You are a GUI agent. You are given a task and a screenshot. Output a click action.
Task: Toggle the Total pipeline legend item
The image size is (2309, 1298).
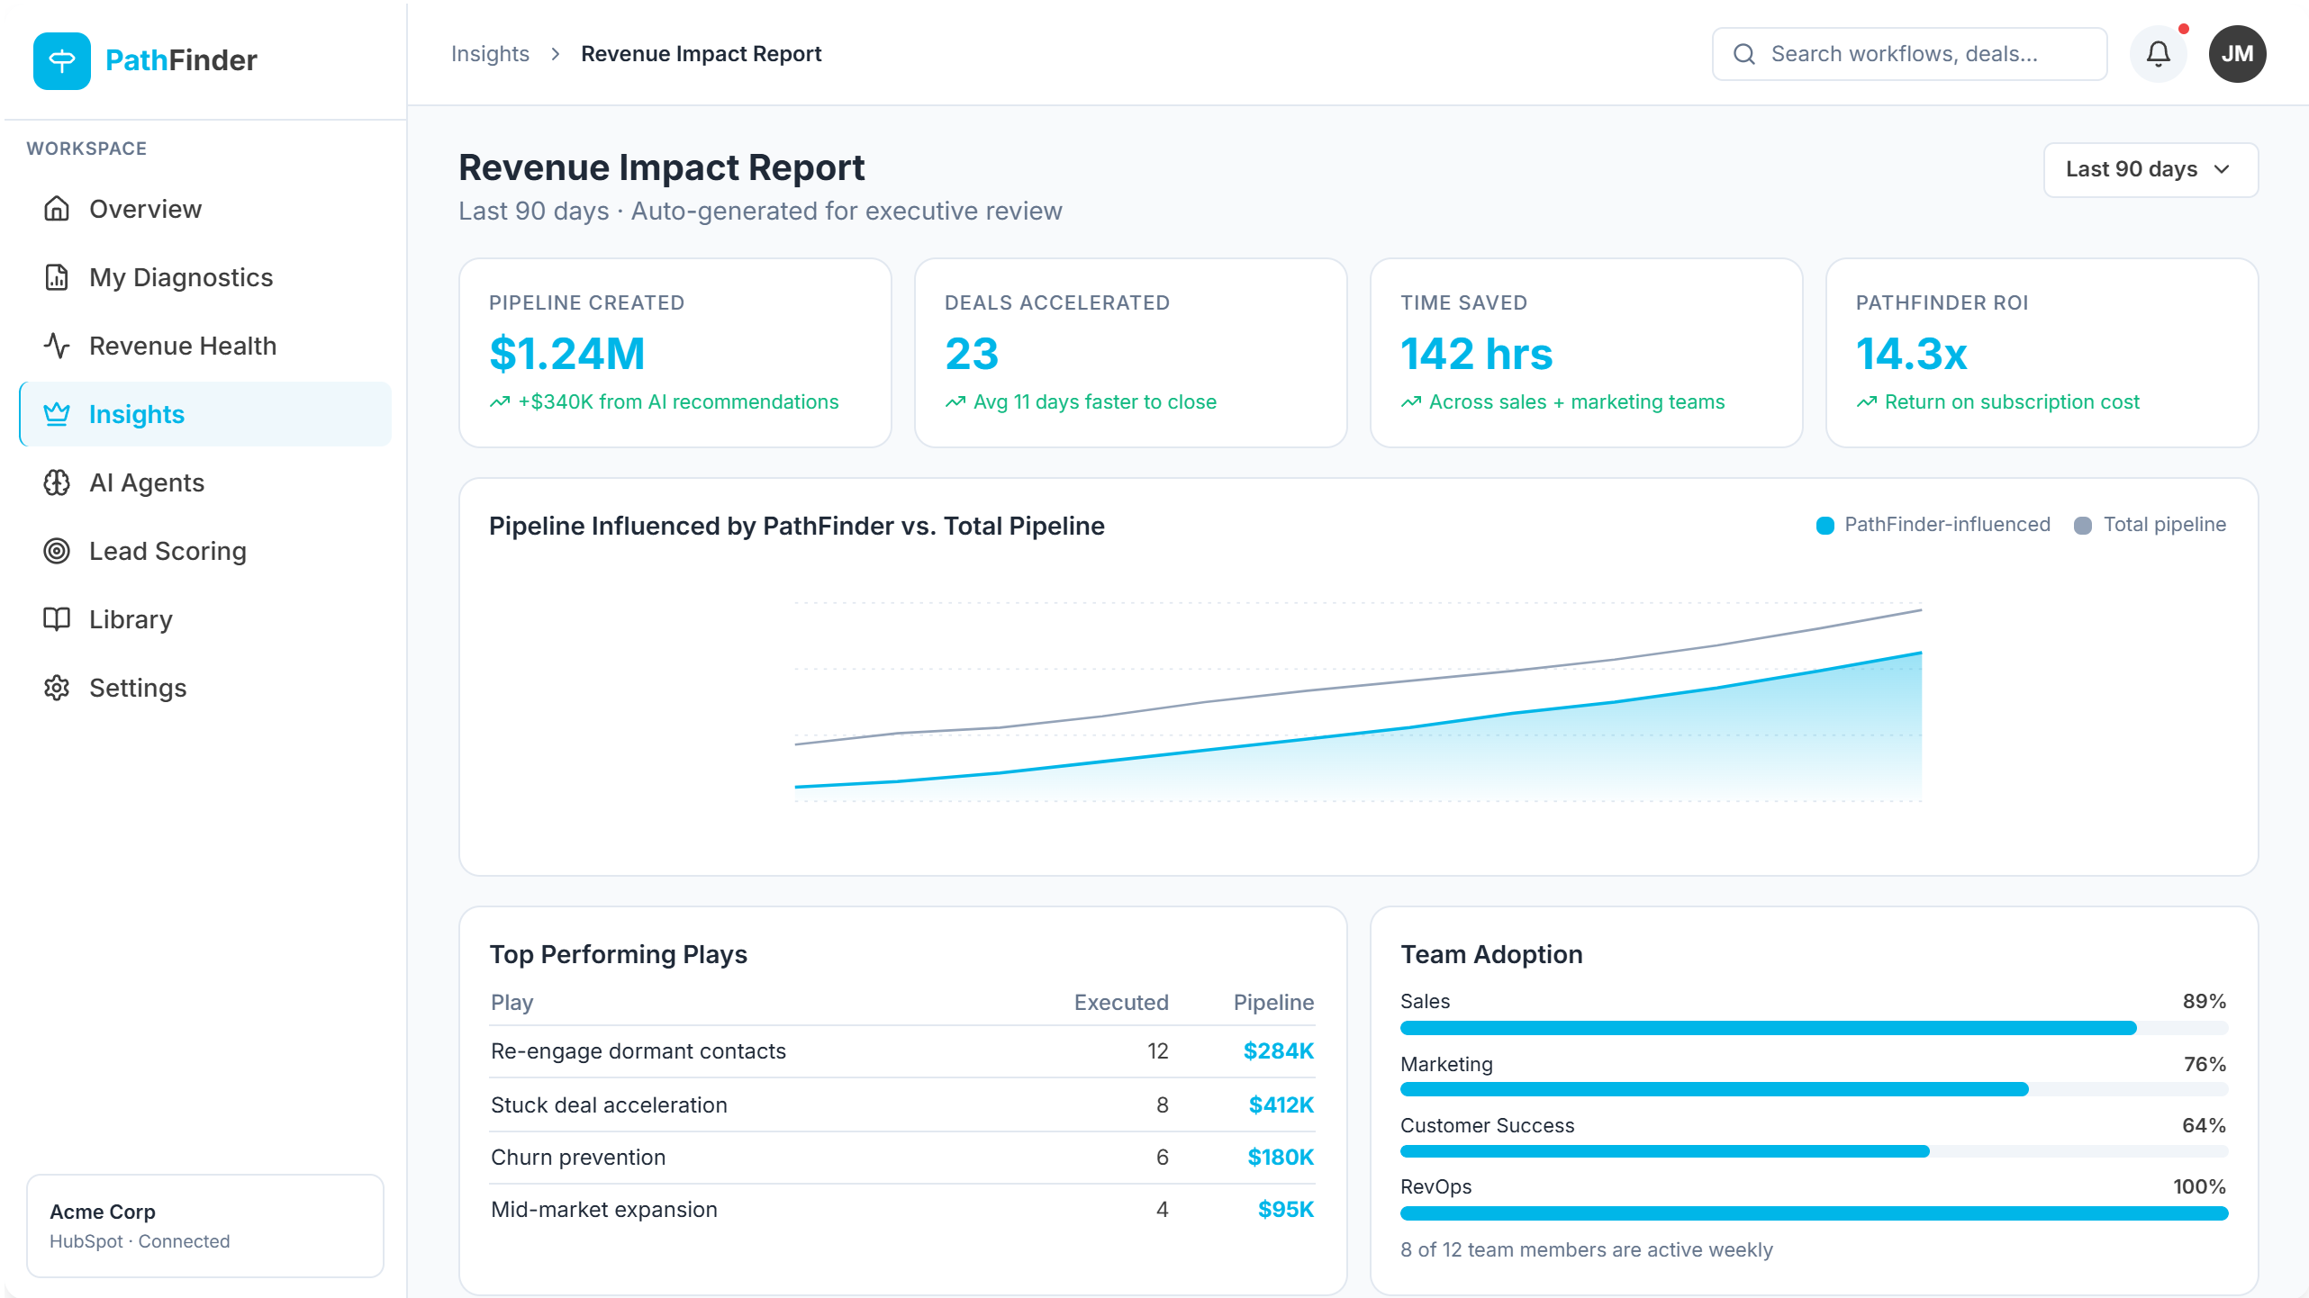(2150, 525)
